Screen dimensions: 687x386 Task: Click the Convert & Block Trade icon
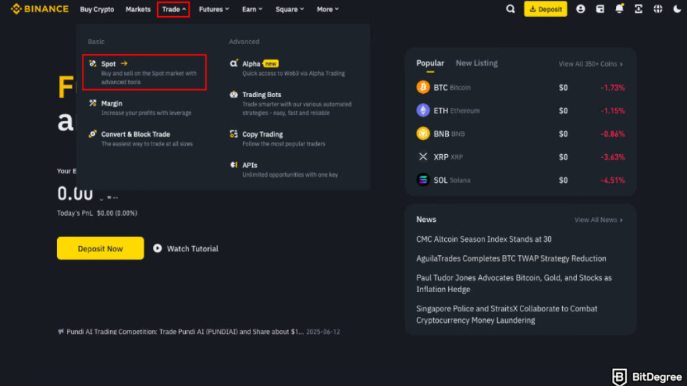tap(93, 134)
